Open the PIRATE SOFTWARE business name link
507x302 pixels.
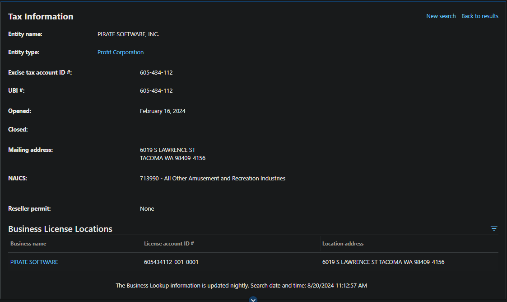point(34,262)
